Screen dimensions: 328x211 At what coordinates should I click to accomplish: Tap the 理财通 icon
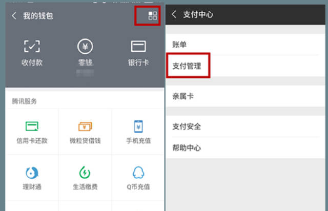click(x=32, y=173)
